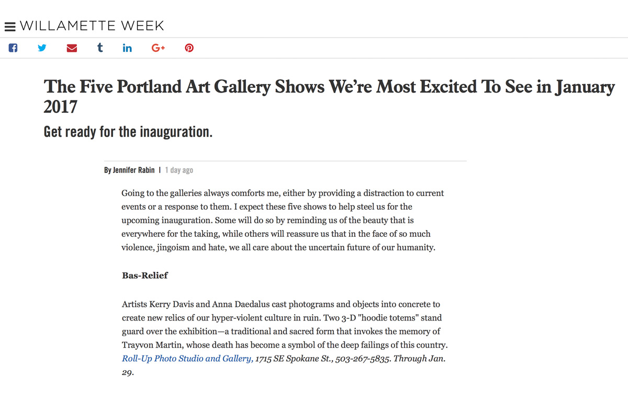Click the Willamette Week logo
The width and height of the screenshot is (628, 401).
click(x=92, y=26)
